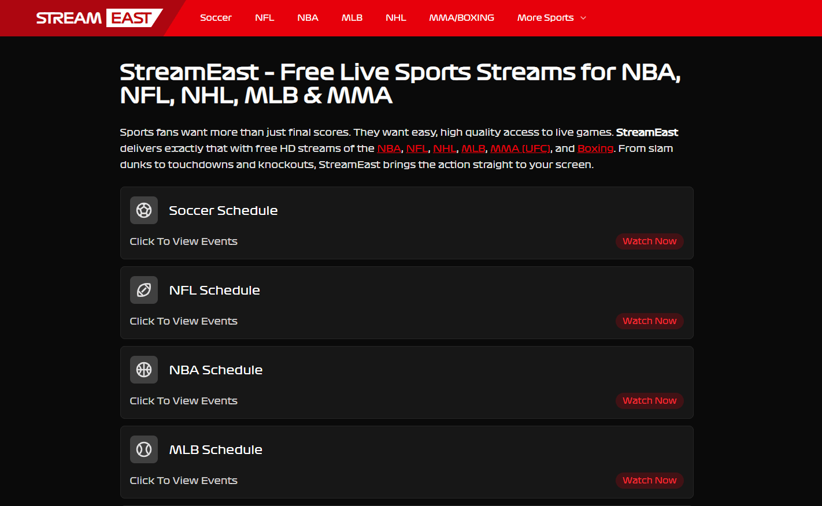The width and height of the screenshot is (822, 506).
Task: Click the MLB baseball icon
Action: click(144, 449)
